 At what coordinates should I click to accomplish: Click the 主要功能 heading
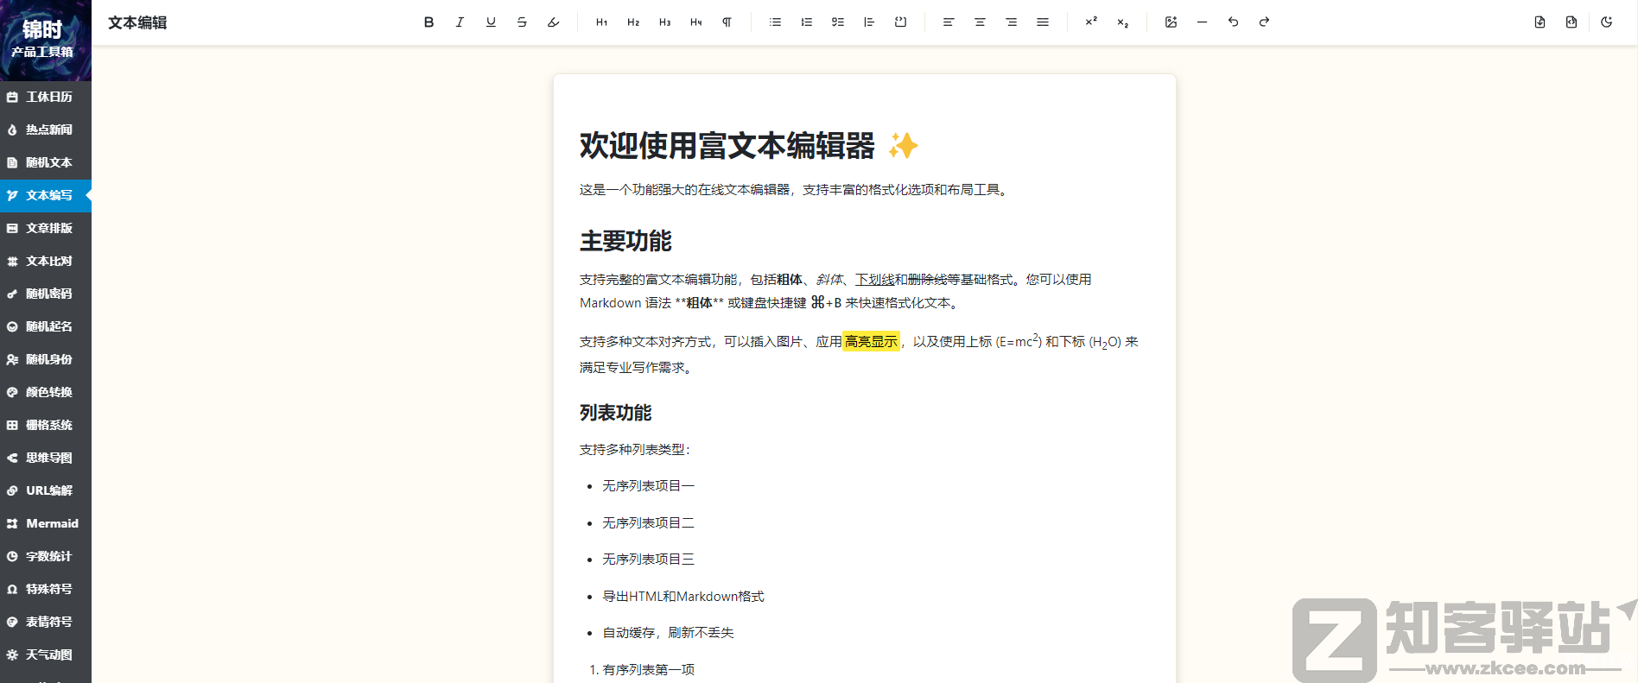coord(625,241)
